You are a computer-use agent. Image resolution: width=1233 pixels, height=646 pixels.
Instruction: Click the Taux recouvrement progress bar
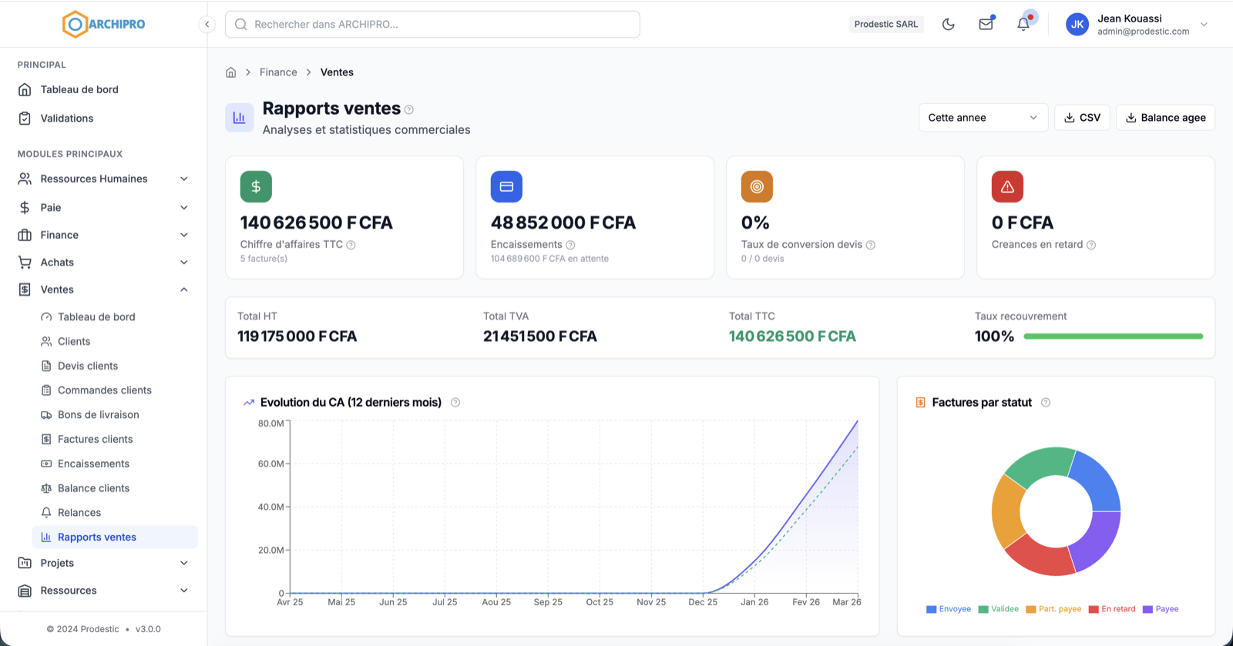1113,336
